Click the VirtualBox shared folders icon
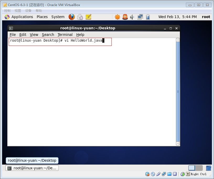The width and height of the screenshot is (214, 179). 169,174
